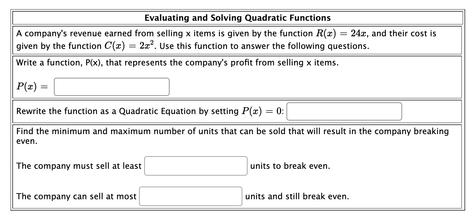Image resolution: width=471 pixels, height=219 pixels.
Task: Click the P(x) answer input field
Action: coord(111,87)
